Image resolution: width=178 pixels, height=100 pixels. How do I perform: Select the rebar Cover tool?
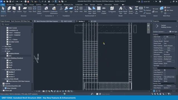click(99, 9)
